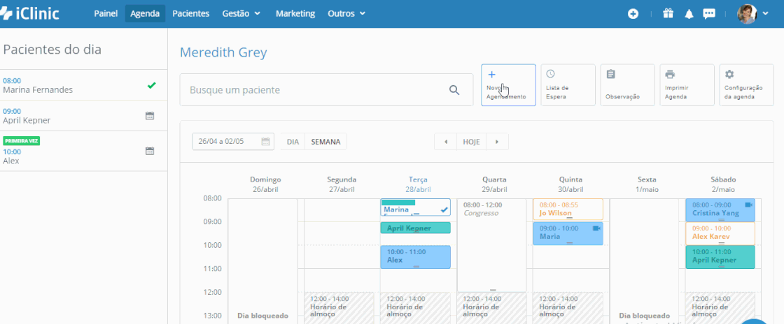Click Imprimir Agenda button

click(687, 84)
